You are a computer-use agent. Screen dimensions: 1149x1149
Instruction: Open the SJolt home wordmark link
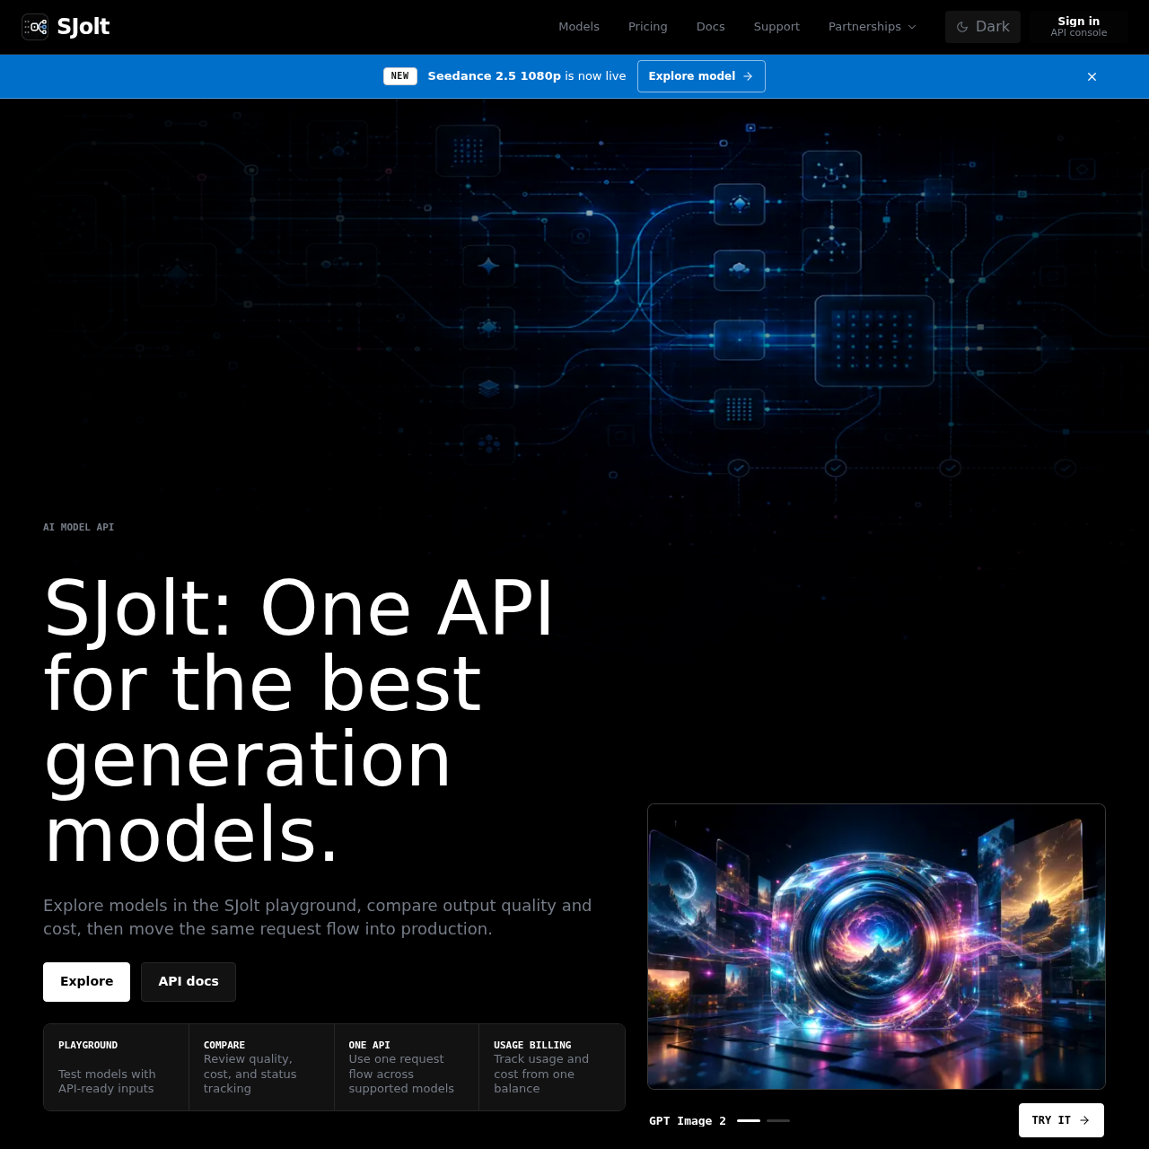point(83,27)
